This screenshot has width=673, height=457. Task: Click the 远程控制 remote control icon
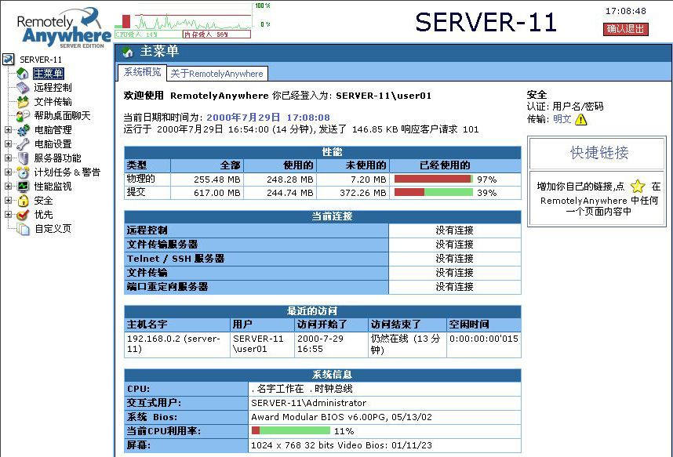click(x=24, y=88)
